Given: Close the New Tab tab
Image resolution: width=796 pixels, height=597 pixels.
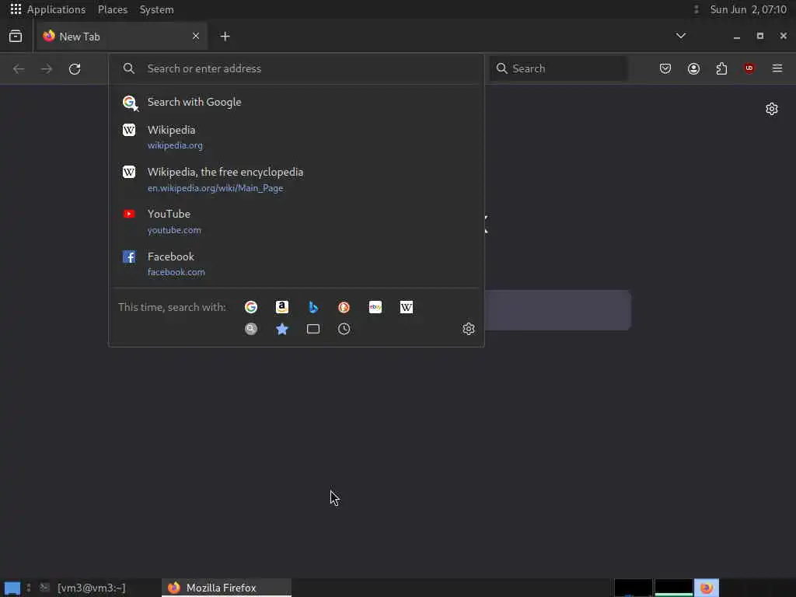Looking at the screenshot, I should pyautogui.click(x=195, y=36).
